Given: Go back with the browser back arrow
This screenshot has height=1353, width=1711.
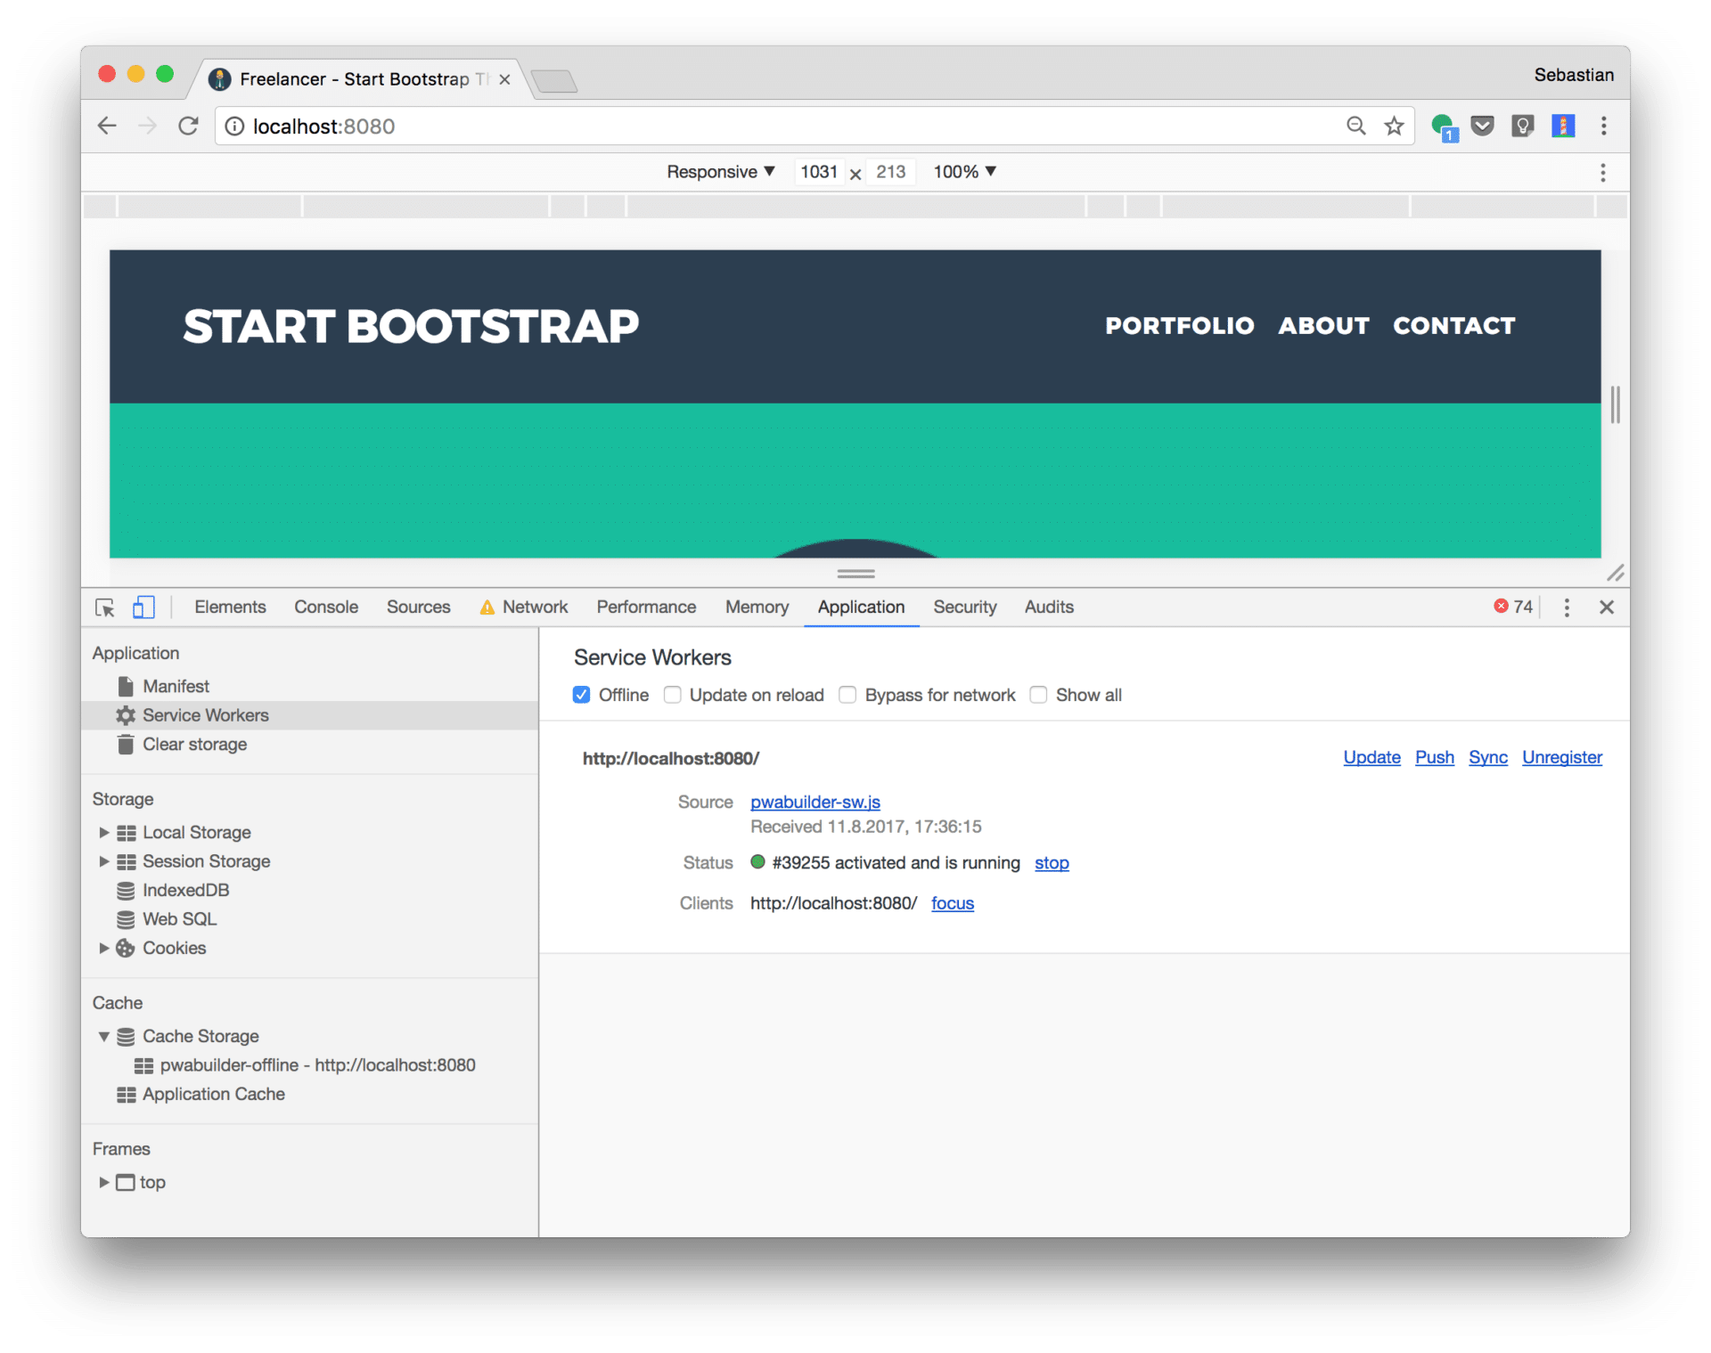Looking at the screenshot, I should (107, 126).
